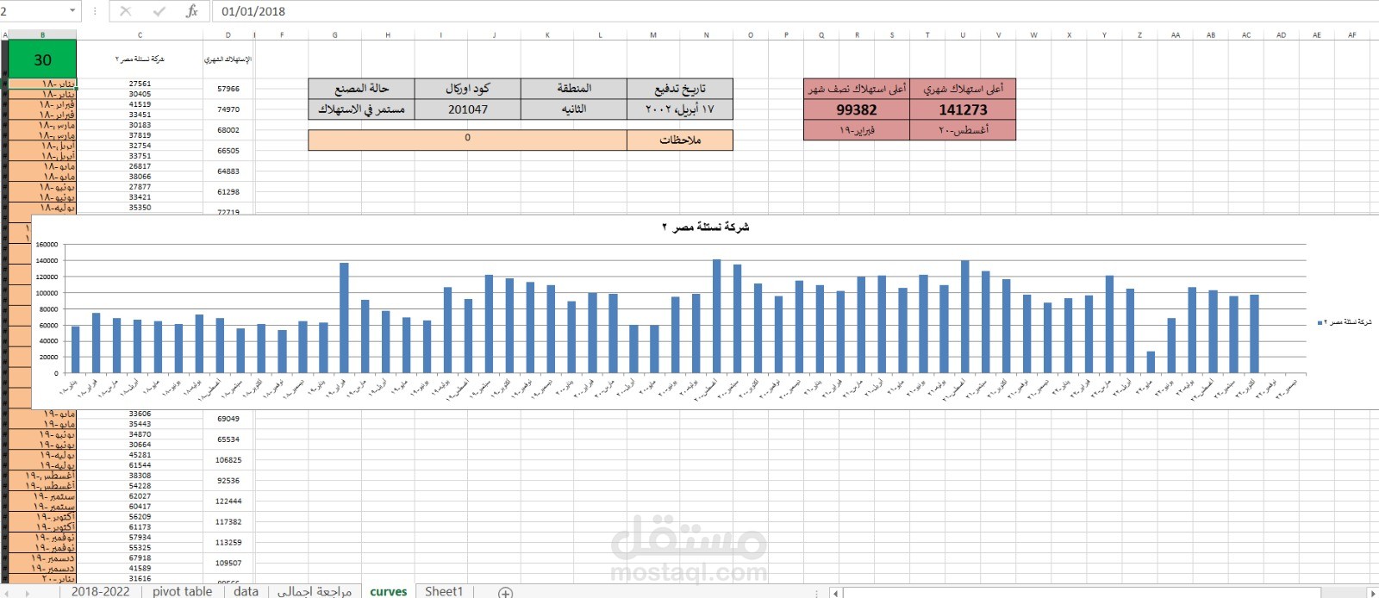Select monthly consumption cell 57966
This screenshot has height=598, width=1379.
[228, 89]
